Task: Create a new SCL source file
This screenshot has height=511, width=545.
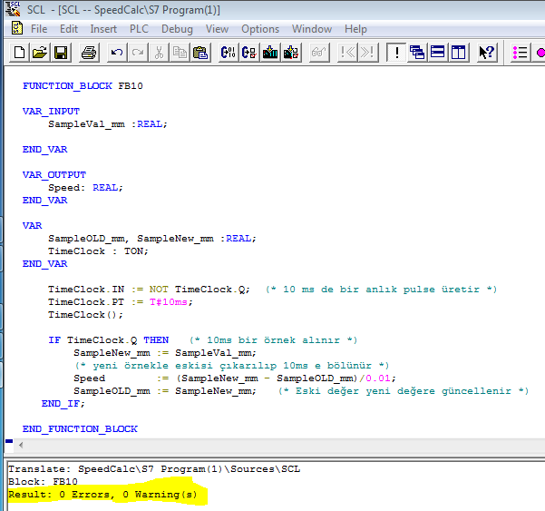Action: pyautogui.click(x=19, y=53)
